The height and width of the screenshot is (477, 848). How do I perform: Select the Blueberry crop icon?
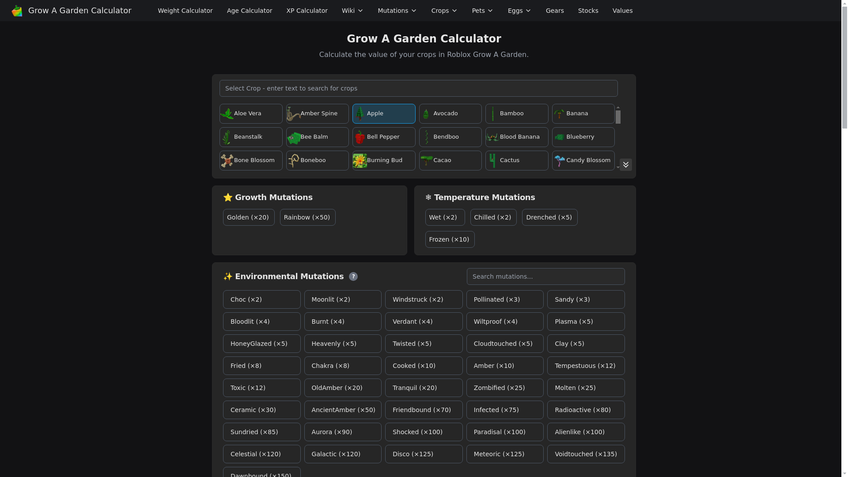[x=559, y=137]
